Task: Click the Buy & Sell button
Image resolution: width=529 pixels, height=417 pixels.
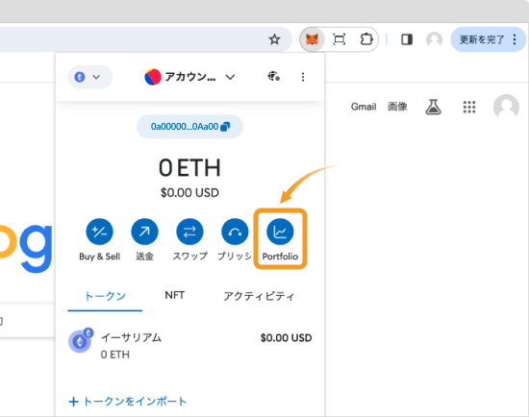Action: [x=99, y=239]
